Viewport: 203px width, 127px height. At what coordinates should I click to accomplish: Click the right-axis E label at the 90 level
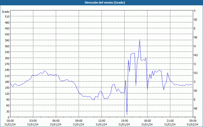point(195,100)
